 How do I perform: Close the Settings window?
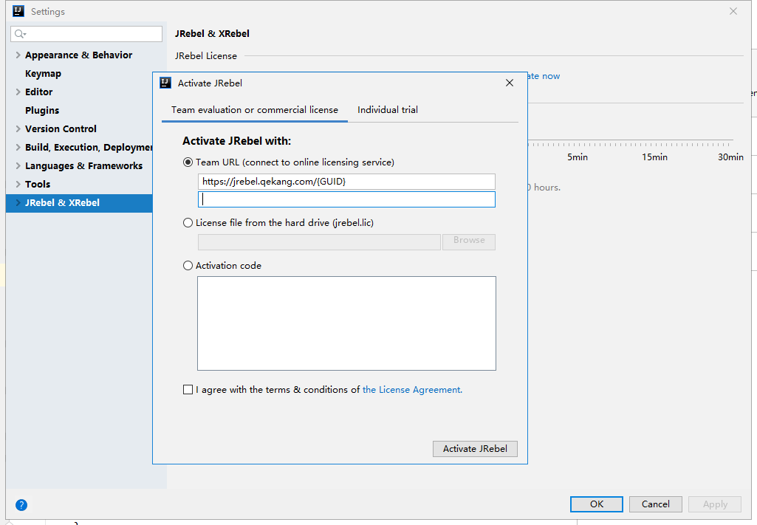[733, 11]
